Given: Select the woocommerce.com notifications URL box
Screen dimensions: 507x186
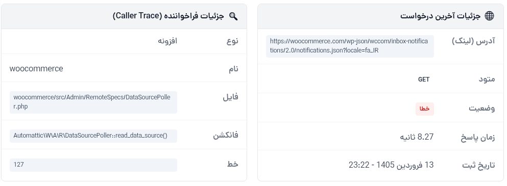Looking at the screenshot, I should 350,46.
